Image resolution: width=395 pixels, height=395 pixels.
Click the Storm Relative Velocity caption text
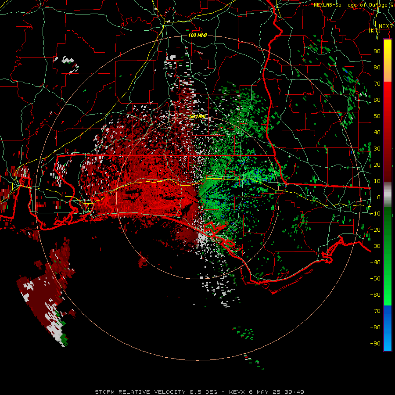(x=199, y=392)
